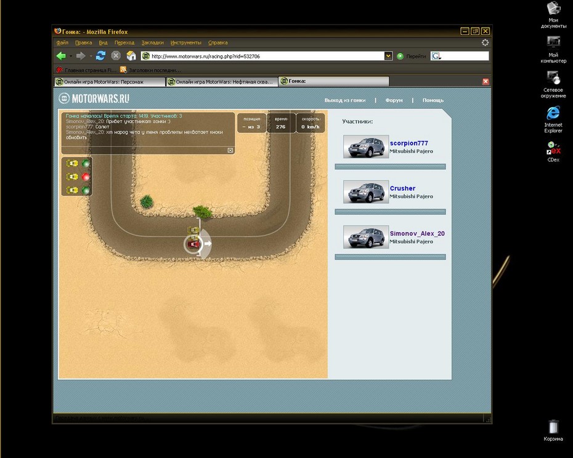Open the Back history dropdown arrow

70,56
